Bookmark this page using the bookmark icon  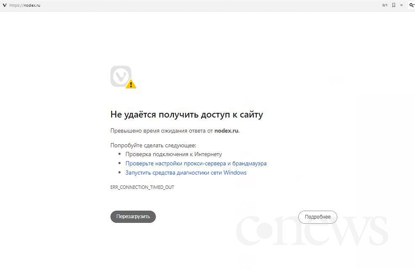394,5
